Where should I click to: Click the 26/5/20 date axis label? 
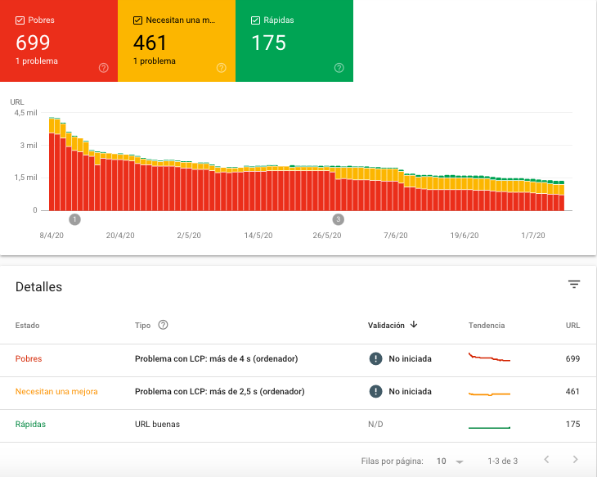(x=326, y=236)
